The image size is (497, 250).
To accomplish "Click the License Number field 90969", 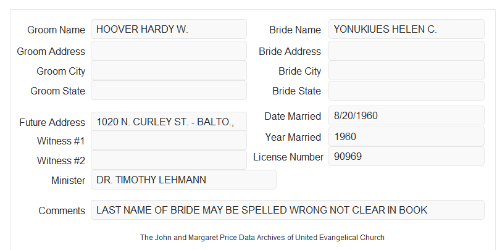I will [406, 156].
